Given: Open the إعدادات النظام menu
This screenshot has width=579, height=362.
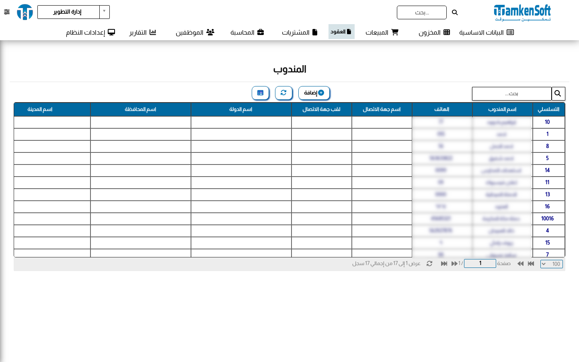Looking at the screenshot, I should coord(90,32).
